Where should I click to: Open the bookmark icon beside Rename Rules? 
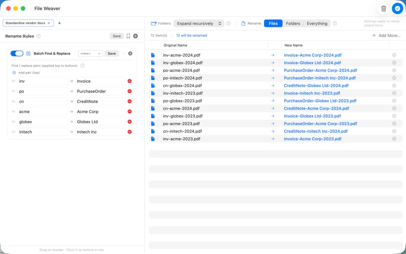pos(128,36)
